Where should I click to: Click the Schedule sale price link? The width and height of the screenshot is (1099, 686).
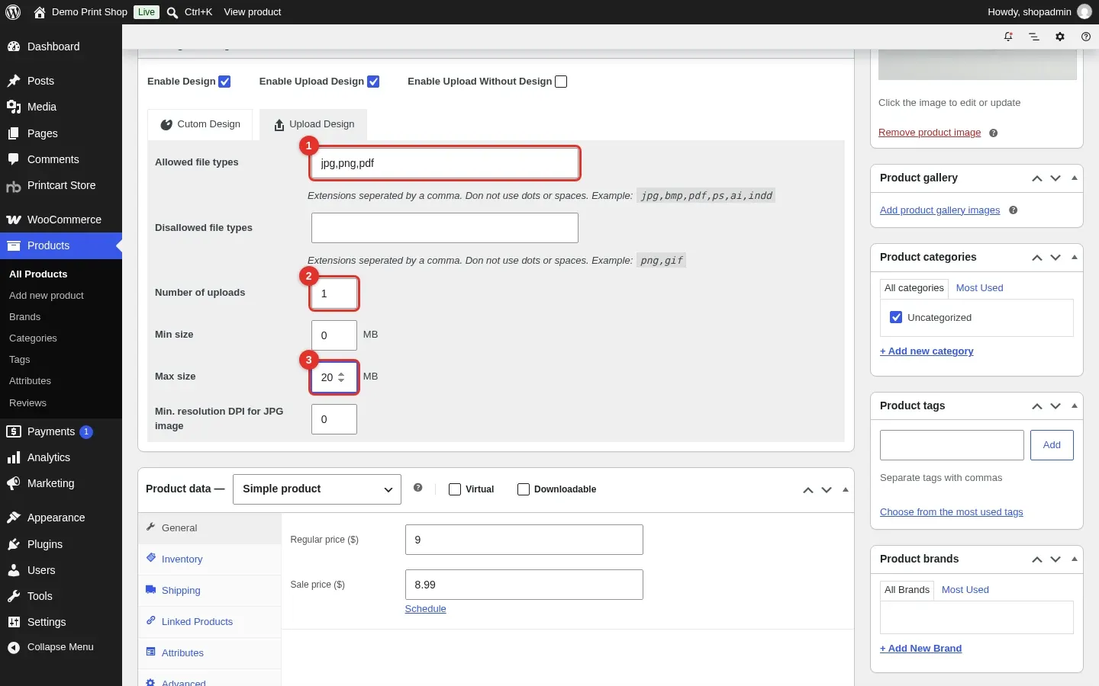point(425,609)
